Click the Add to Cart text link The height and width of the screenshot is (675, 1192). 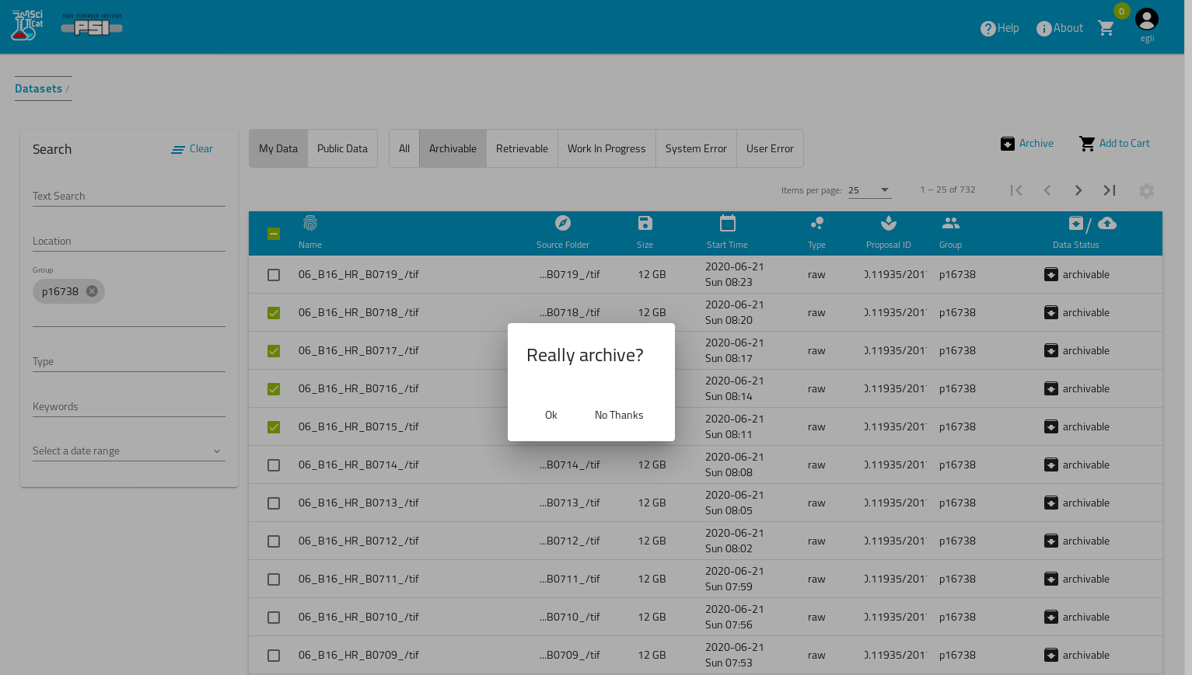[1124, 144]
